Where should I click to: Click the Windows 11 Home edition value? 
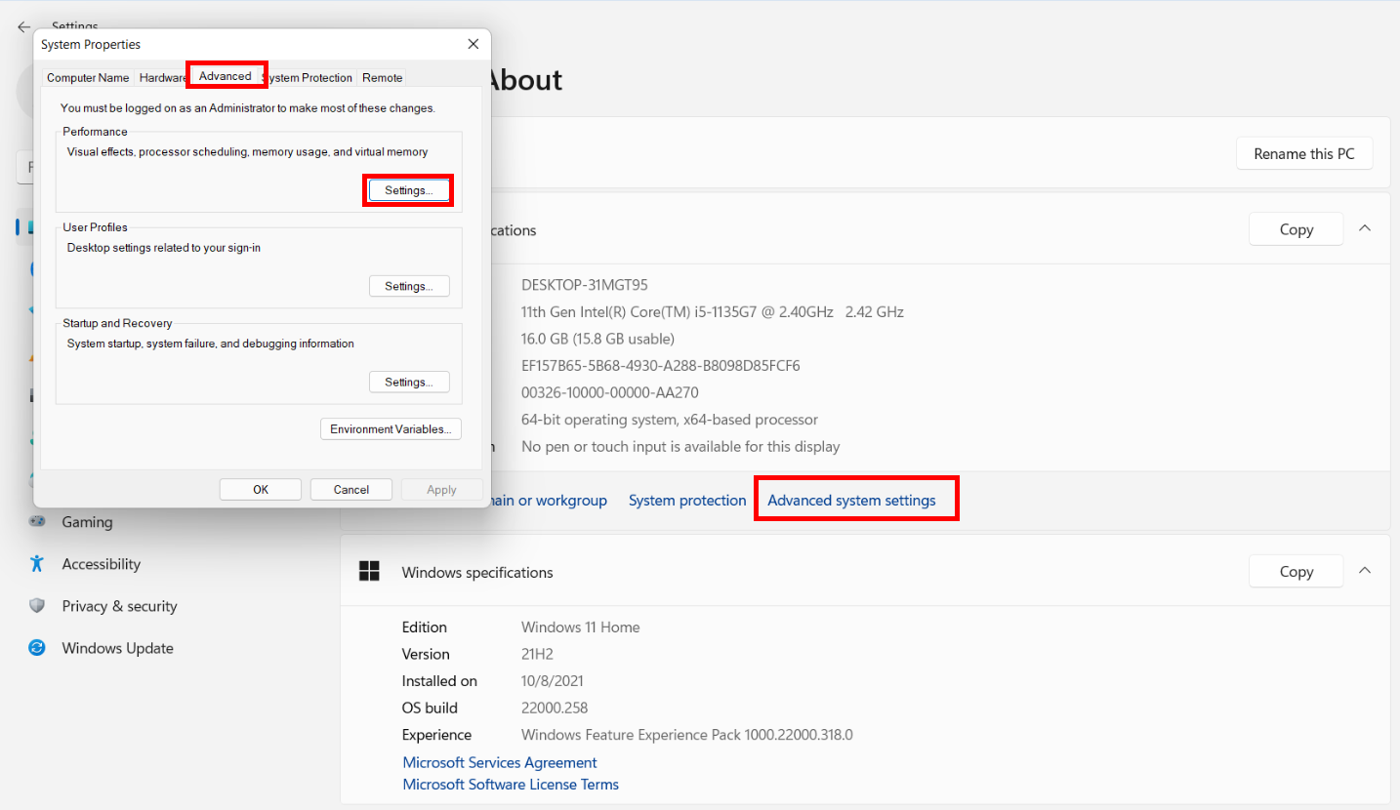point(581,628)
